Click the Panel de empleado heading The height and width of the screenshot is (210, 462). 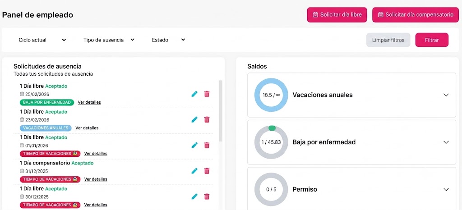(x=38, y=15)
